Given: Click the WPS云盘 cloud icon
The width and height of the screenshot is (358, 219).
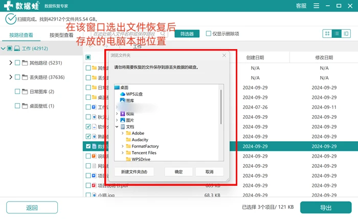Looking at the screenshot, I should click(x=123, y=94).
